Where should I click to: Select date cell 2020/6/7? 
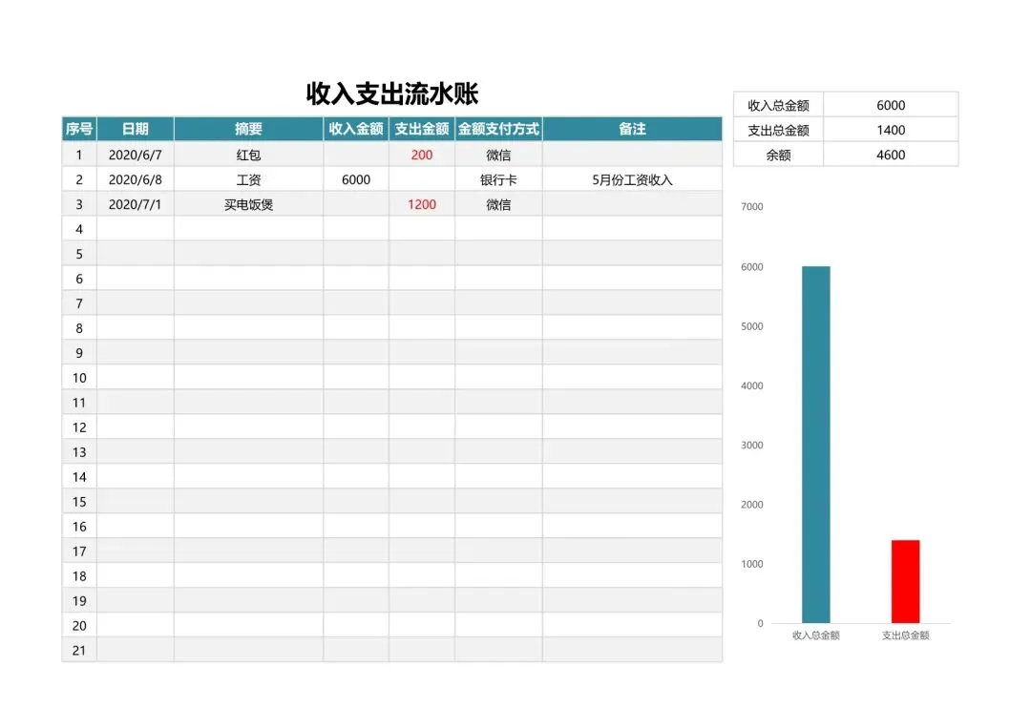[x=136, y=156]
